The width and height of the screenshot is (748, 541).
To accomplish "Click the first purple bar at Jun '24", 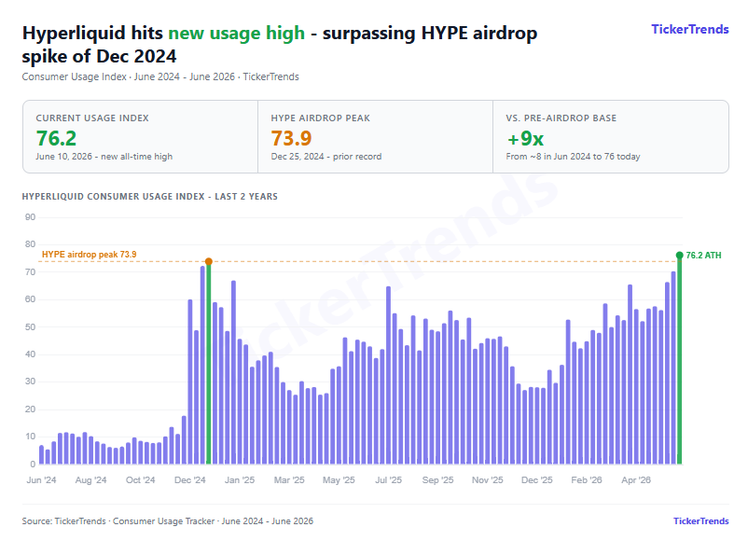I will coord(41,454).
